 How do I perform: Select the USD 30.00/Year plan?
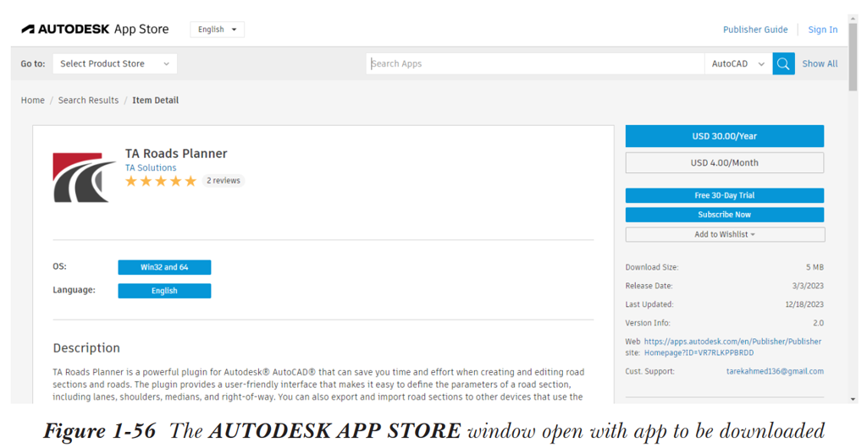(725, 136)
